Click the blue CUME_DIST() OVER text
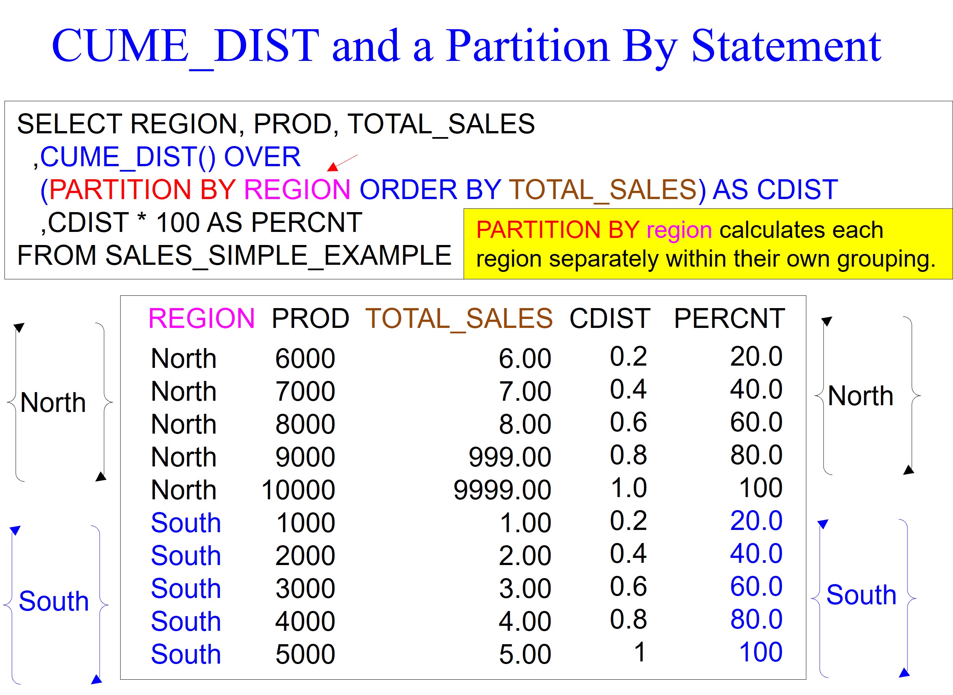Screen dimensions: 953x695 pyautogui.click(x=170, y=157)
